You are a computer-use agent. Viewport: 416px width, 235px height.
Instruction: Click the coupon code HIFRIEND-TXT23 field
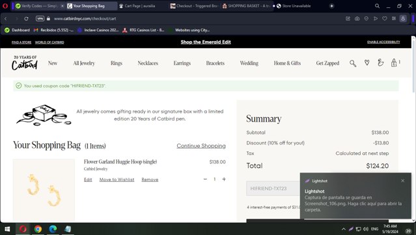(x=273, y=189)
